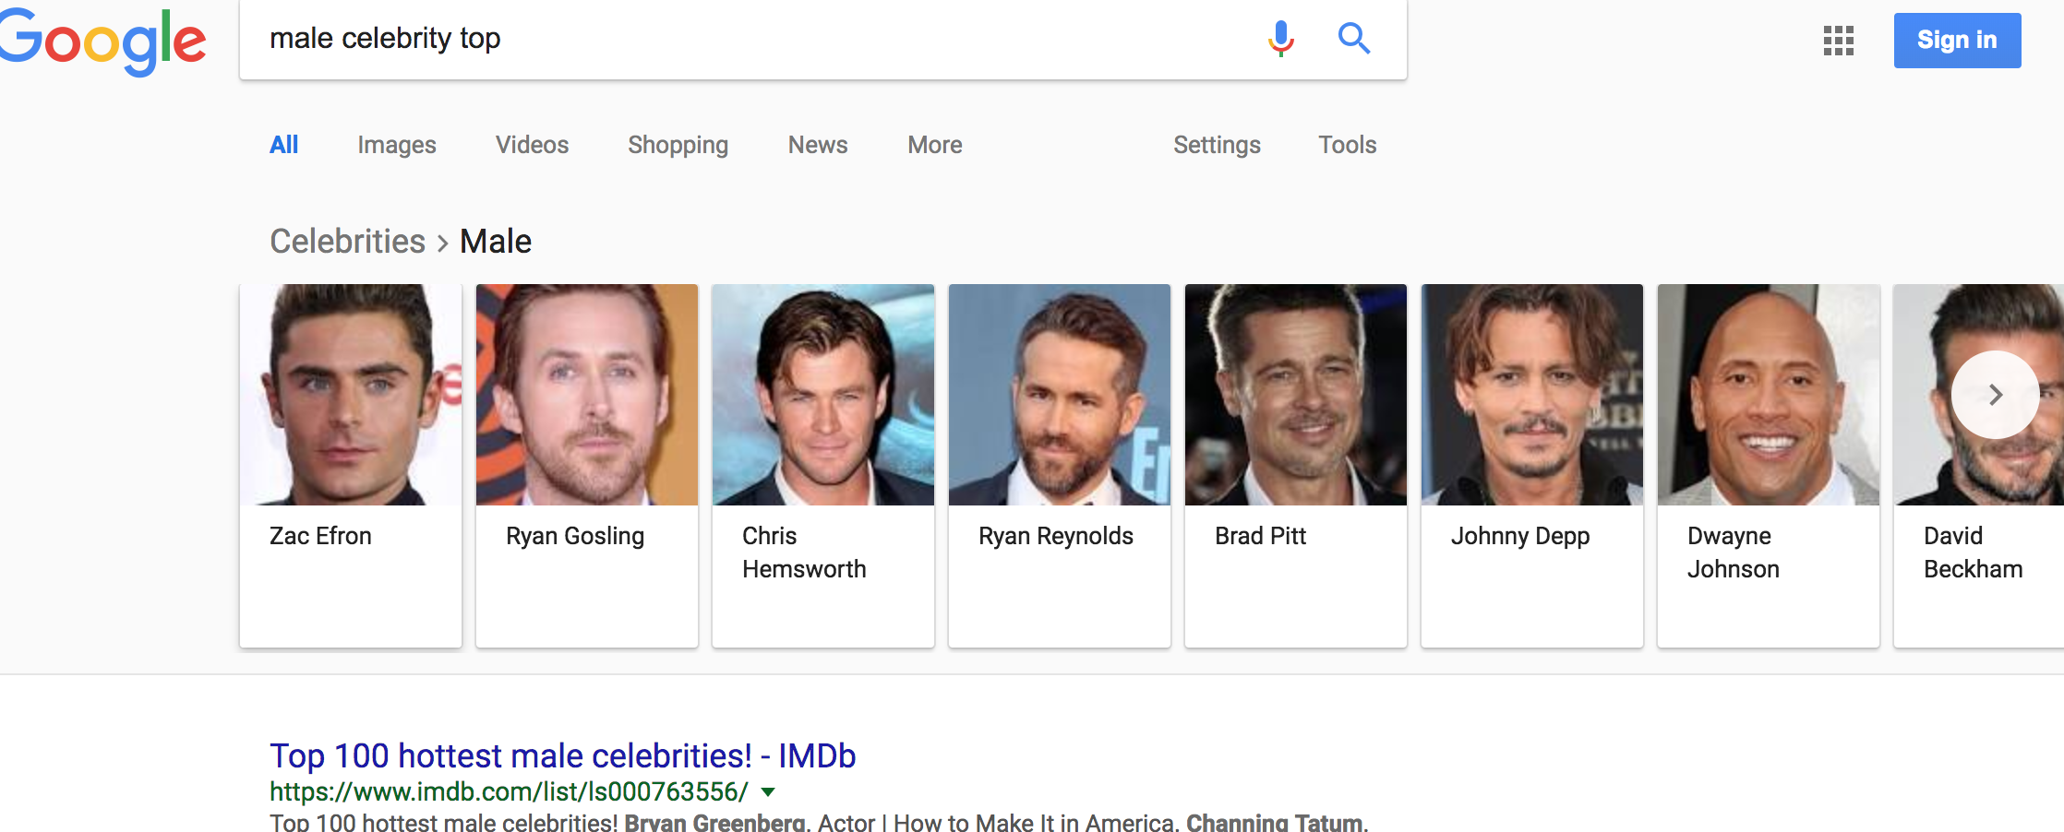Select the Ryan Gosling photo
Viewport: 2064px width, 832px height.
click(x=587, y=395)
